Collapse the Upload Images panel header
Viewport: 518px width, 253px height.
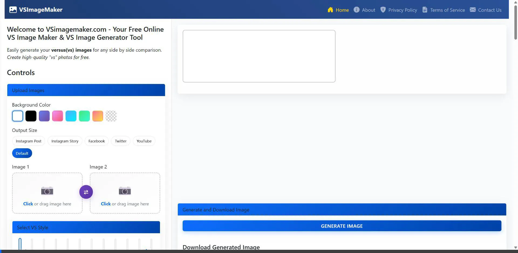pyautogui.click(x=86, y=90)
